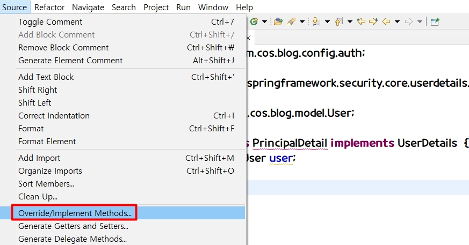
Task: Open the Refactor menu
Action: pyautogui.click(x=49, y=7)
